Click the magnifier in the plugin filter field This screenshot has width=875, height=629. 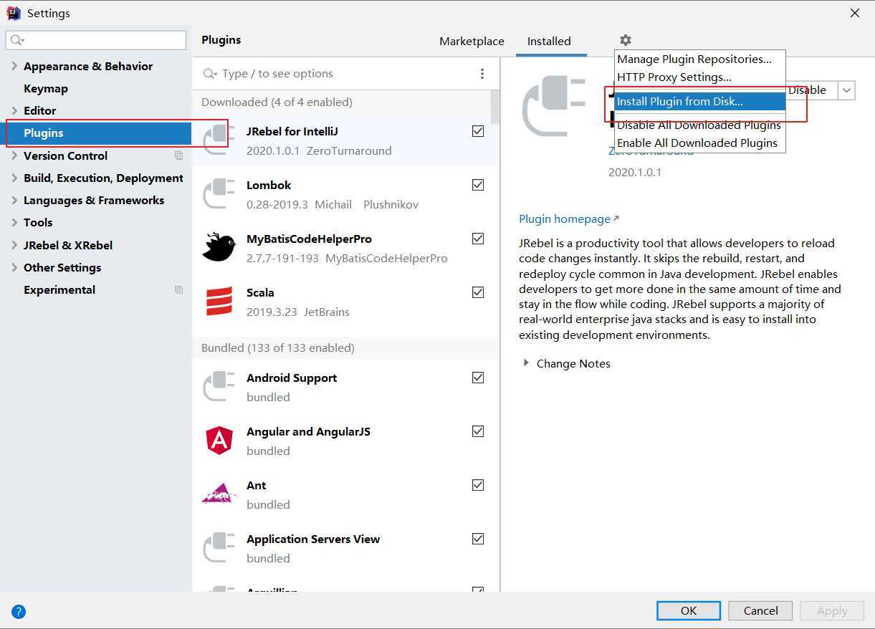point(210,74)
